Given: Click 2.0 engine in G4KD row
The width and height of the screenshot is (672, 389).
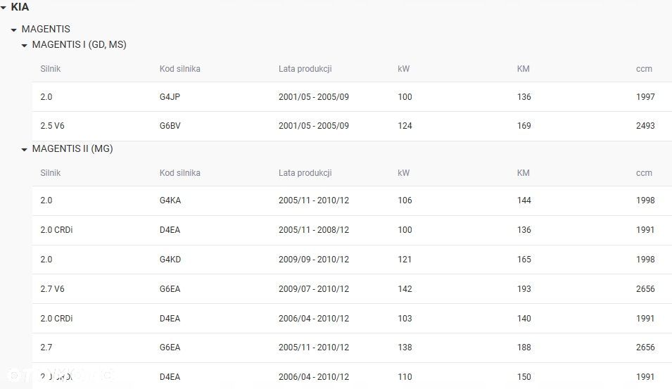Looking at the screenshot, I should pos(46,260).
